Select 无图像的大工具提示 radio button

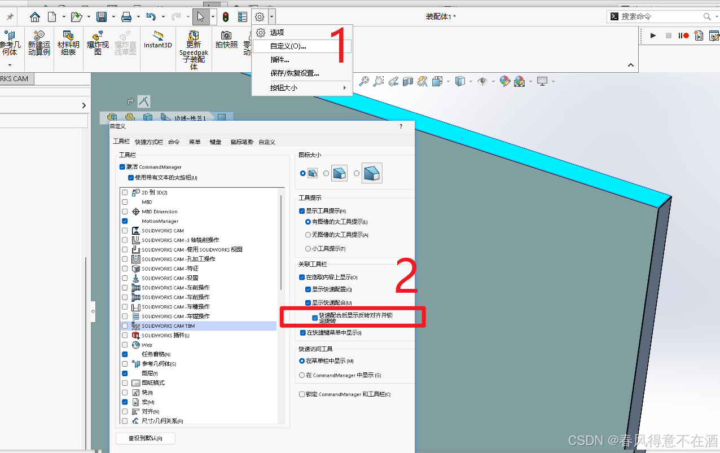[308, 235]
